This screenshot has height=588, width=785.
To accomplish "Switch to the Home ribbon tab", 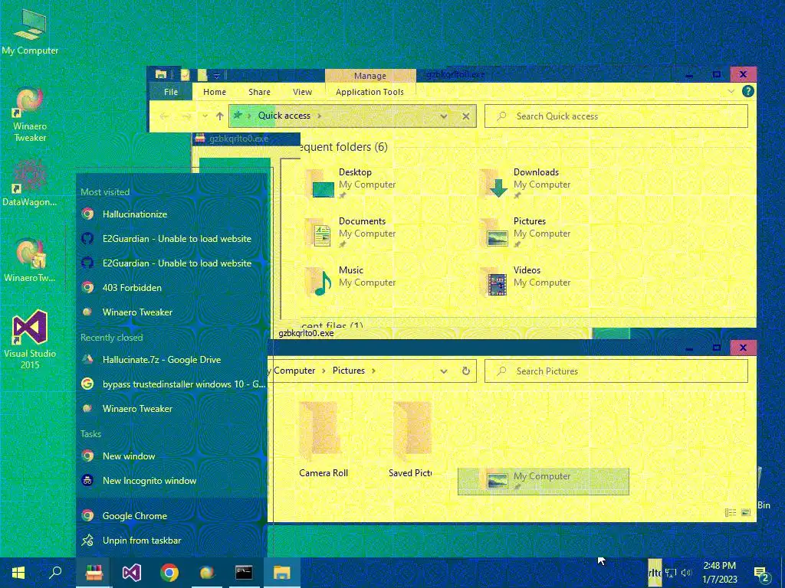I will [x=215, y=92].
